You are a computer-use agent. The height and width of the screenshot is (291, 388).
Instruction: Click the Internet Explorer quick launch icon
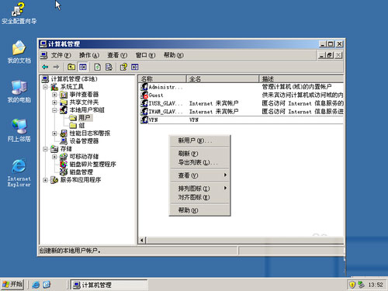click(36, 285)
